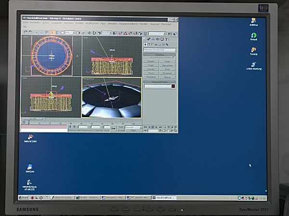This screenshot has height=216, width=289.
Task: Open the Bearbeiten menu
Action: coord(35,23)
